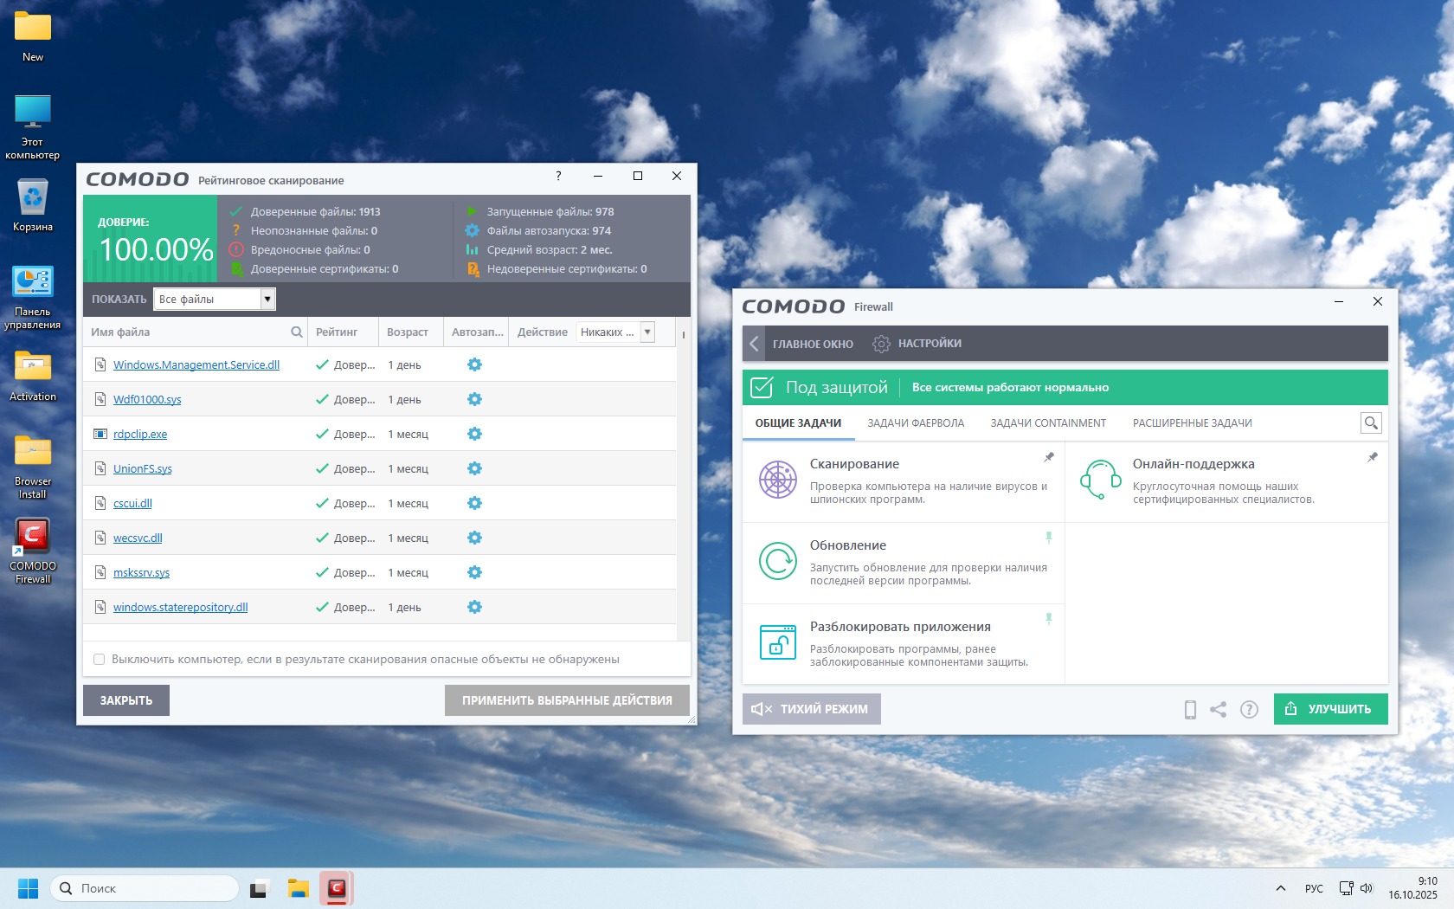The height and width of the screenshot is (909, 1454).
Task: Click the online support headset icon
Action: tap(1100, 480)
